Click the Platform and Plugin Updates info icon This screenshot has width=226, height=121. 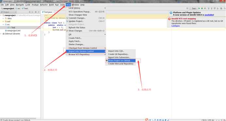click(171, 13)
